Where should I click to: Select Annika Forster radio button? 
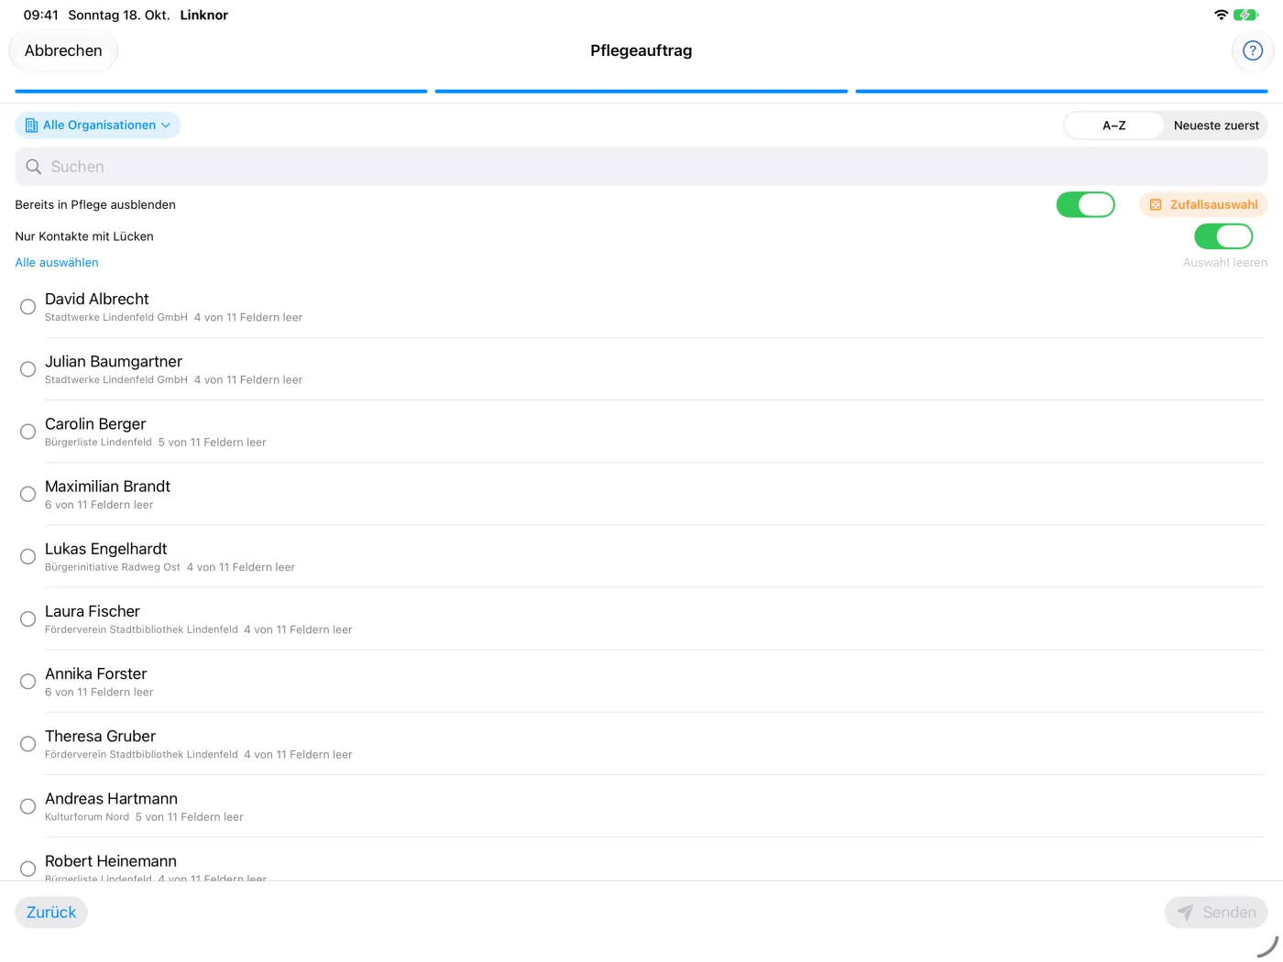28,682
